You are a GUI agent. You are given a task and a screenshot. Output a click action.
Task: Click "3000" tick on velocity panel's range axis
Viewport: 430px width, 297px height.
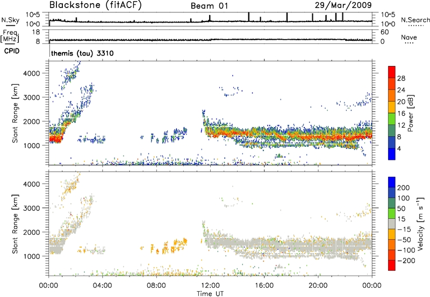[32, 208]
